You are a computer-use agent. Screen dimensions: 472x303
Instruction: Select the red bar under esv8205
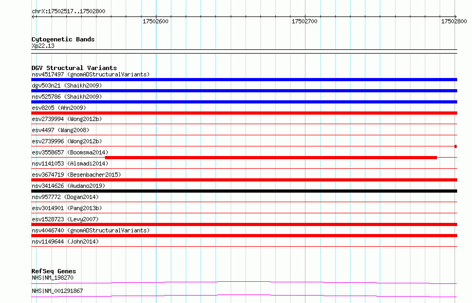pos(244,113)
